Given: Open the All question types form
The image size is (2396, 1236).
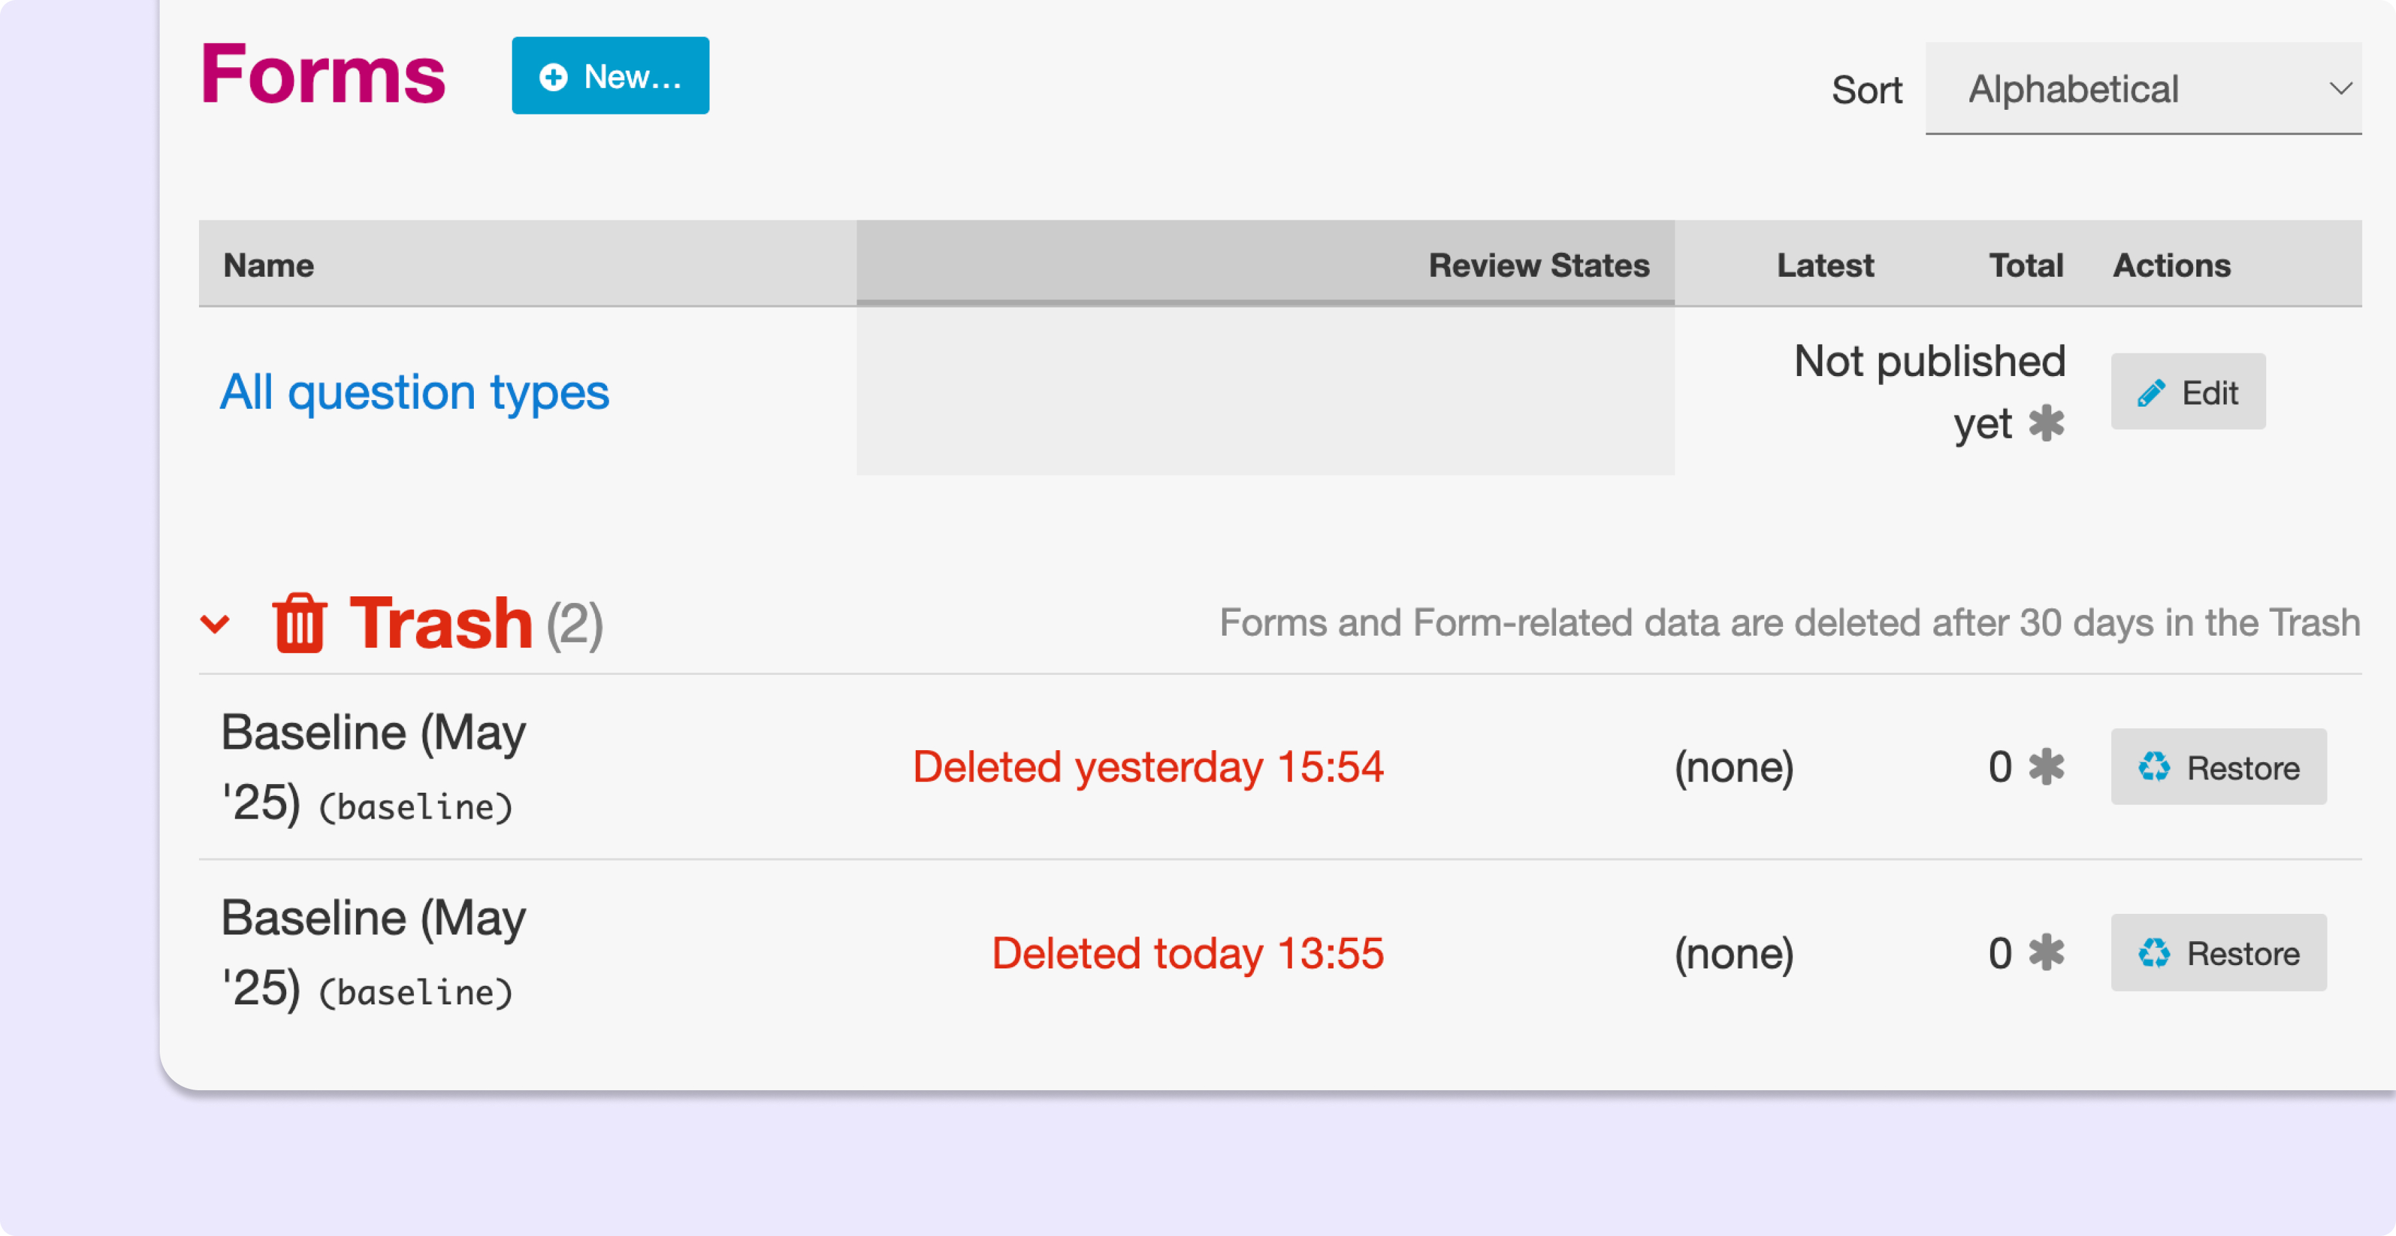Looking at the screenshot, I should (x=415, y=391).
